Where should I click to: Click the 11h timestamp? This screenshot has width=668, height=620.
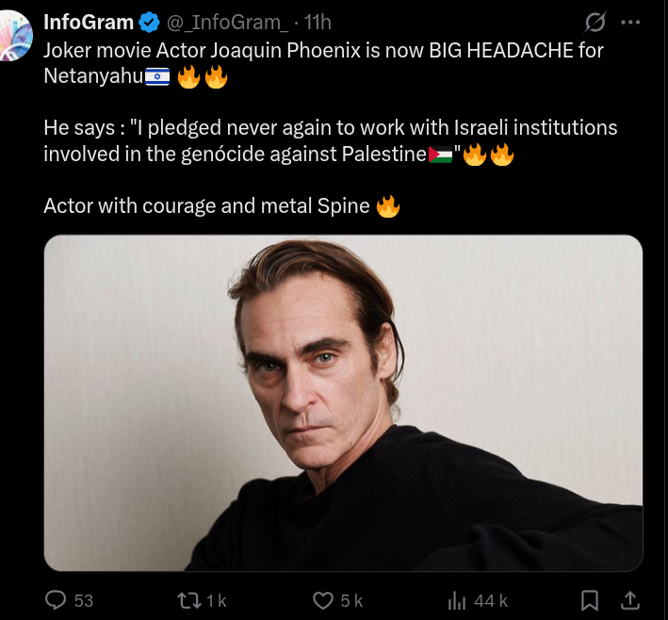click(x=318, y=23)
